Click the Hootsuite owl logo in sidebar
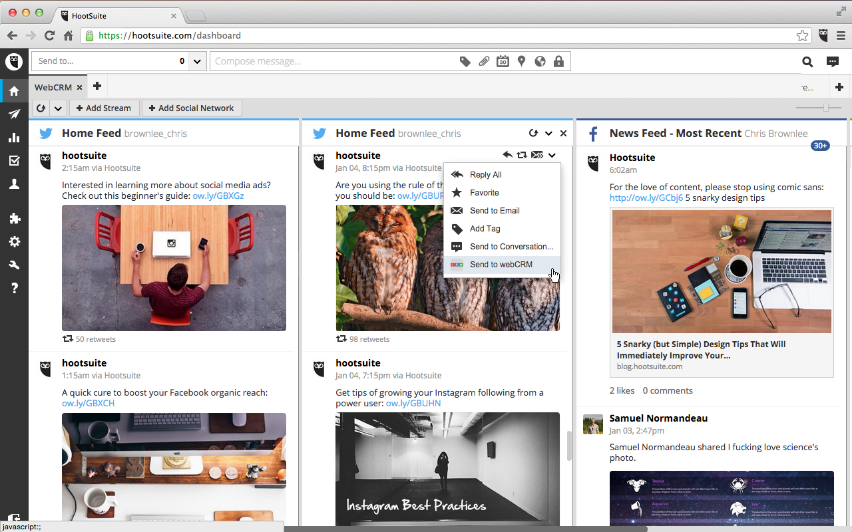 pos(14,62)
